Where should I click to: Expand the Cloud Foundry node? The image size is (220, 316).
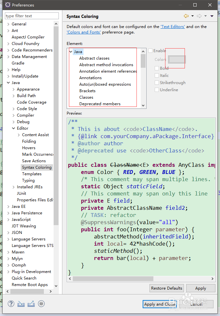click(x=8, y=44)
